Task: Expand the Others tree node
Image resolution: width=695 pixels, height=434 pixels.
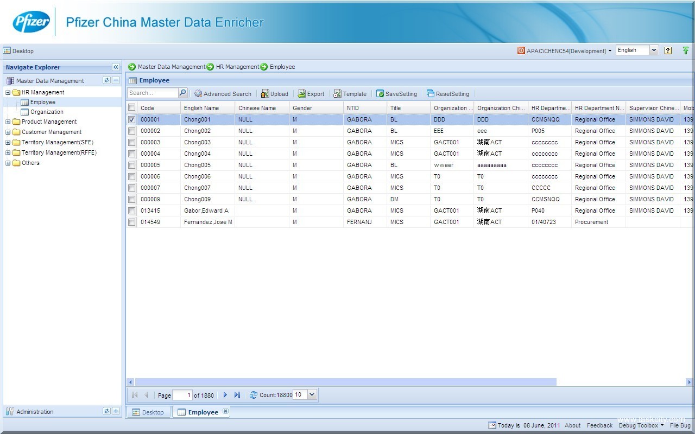Action: coord(8,163)
